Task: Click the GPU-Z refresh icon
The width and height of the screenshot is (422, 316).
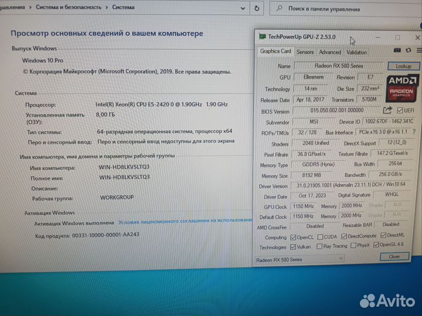Action: click(409, 50)
